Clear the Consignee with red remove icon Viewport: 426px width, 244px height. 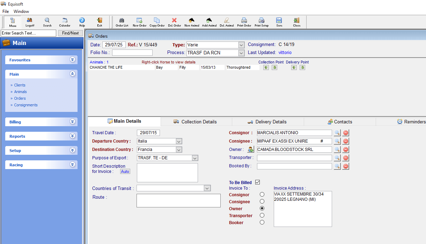(346, 141)
